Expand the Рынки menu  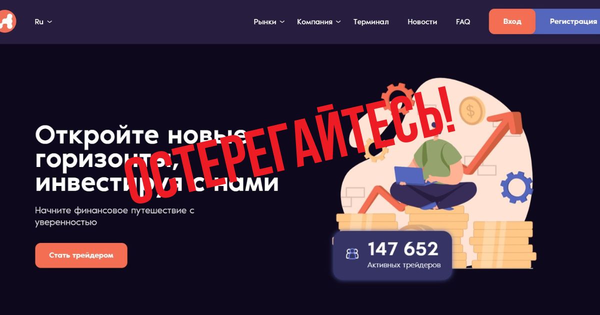pyautogui.click(x=269, y=21)
